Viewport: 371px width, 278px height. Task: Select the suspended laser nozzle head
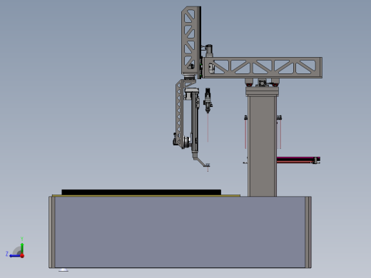pos(208,101)
